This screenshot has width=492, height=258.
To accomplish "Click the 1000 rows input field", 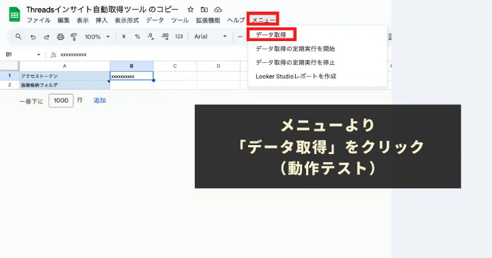I will (x=61, y=101).
